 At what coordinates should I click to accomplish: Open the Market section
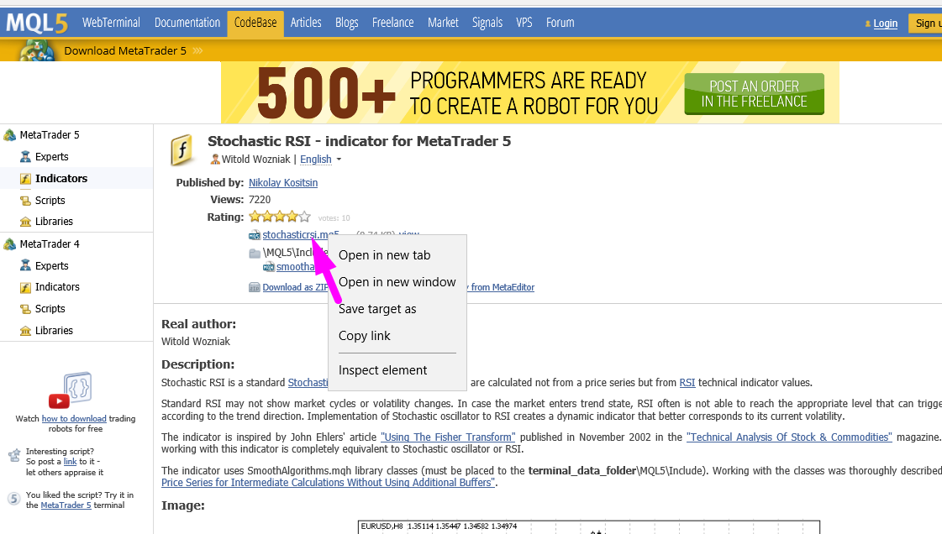pos(444,23)
